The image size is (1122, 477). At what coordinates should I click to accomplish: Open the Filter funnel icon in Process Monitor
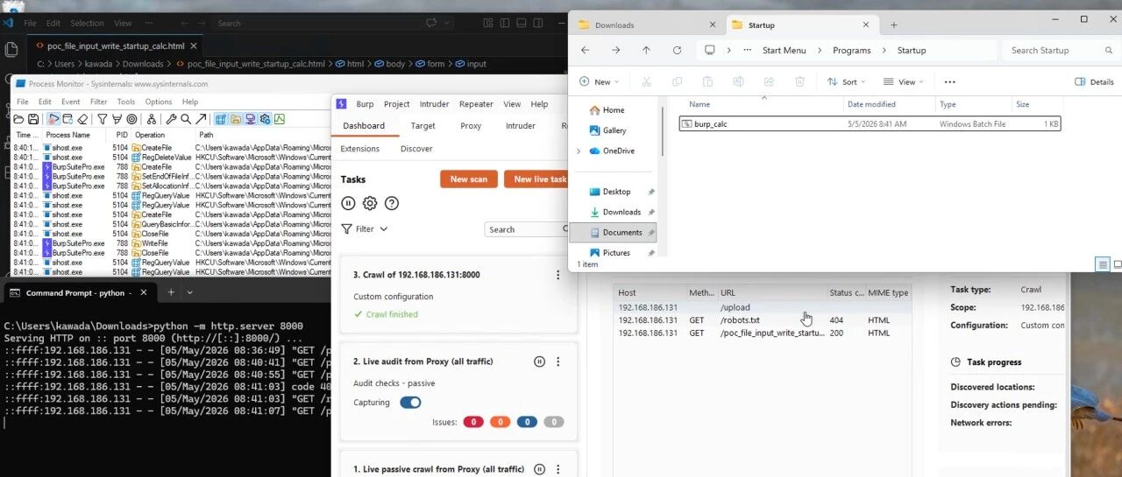pyautogui.click(x=103, y=119)
